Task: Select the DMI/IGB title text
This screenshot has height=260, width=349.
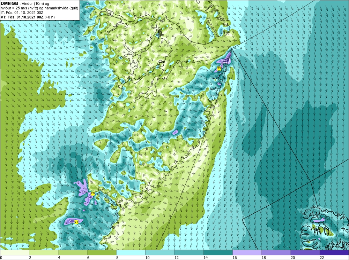Action: (9, 4)
